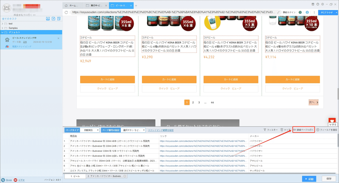Screen dimensions: 339x183
Task: Click the 次へ next page button
Action: coord(314,102)
